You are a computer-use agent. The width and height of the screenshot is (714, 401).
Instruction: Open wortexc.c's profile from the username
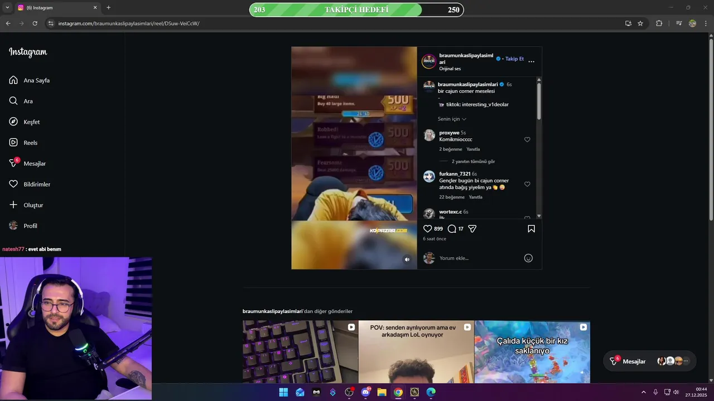[x=450, y=212]
